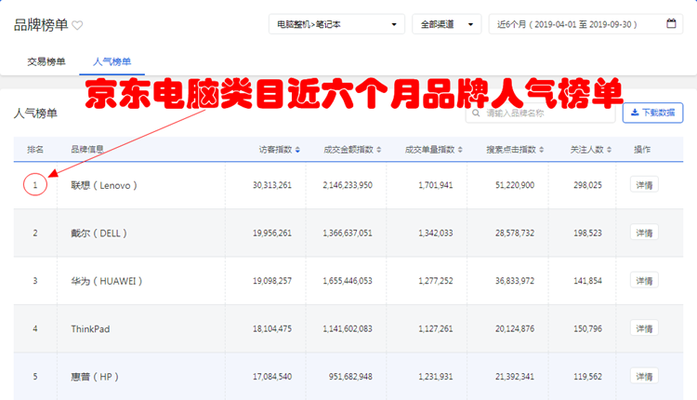Click ThinkPad transaction amount 1,141,602,083
This screenshot has width=697, height=400.
tap(348, 328)
